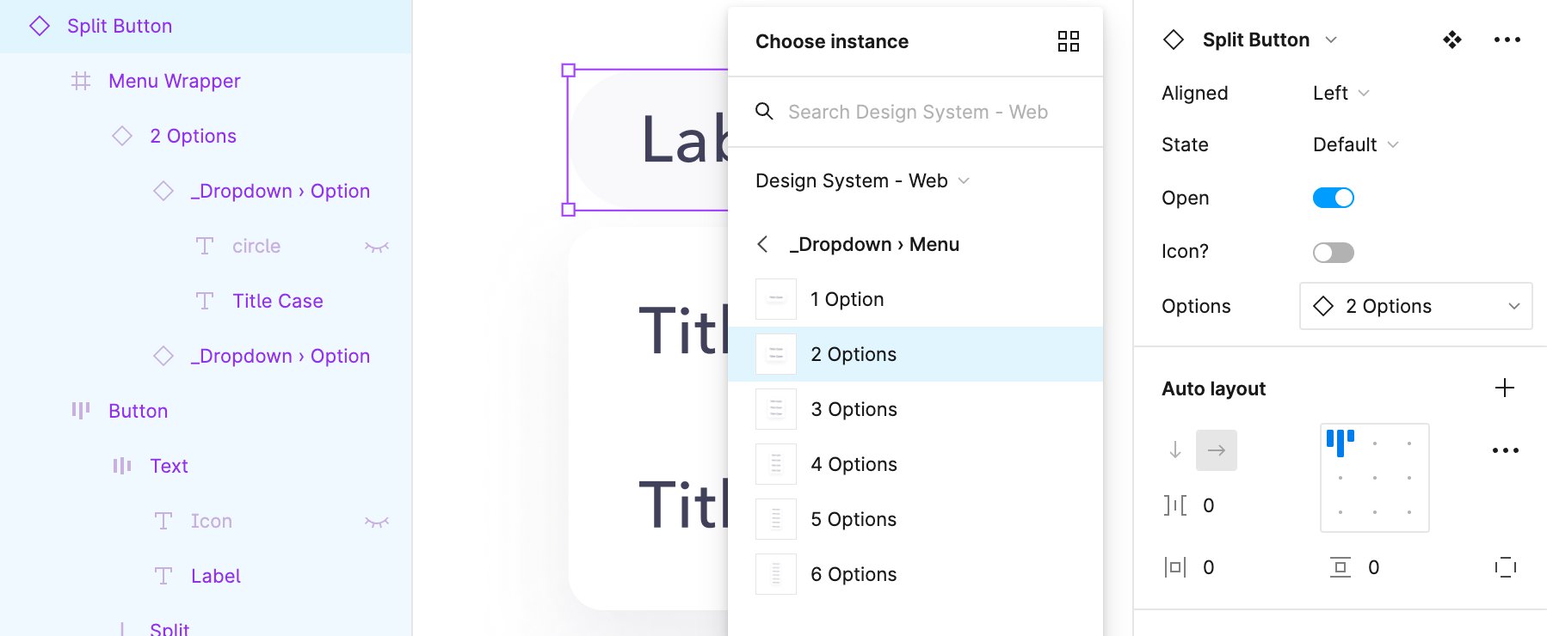Click the Search Design System - Web field
This screenshot has height=636, width=1547.
point(917,112)
